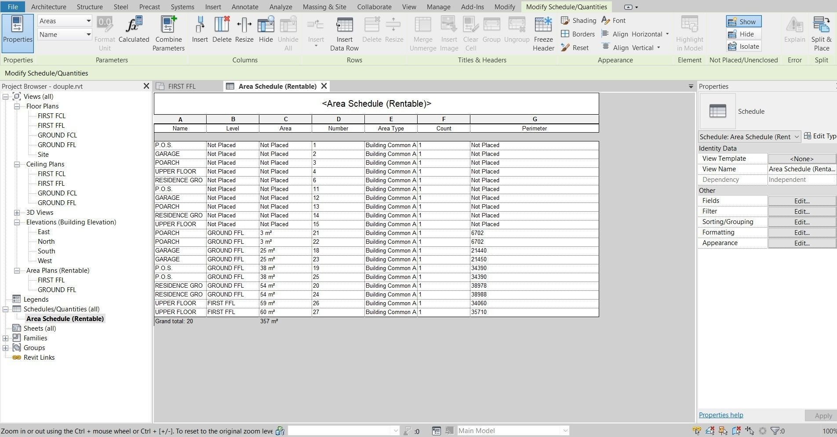Click the Schedule type thumbnail in Properties
The image size is (837, 437).
coord(717,112)
